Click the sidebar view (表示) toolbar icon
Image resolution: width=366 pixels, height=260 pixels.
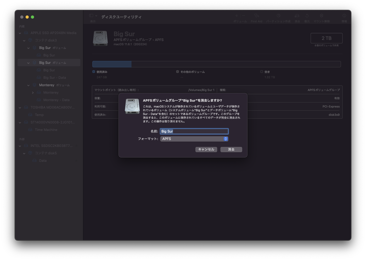point(91,16)
